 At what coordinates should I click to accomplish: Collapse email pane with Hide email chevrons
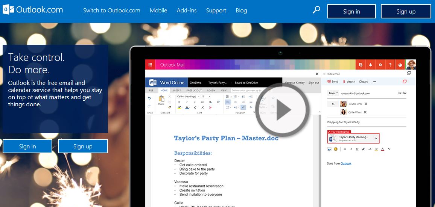pos(325,74)
